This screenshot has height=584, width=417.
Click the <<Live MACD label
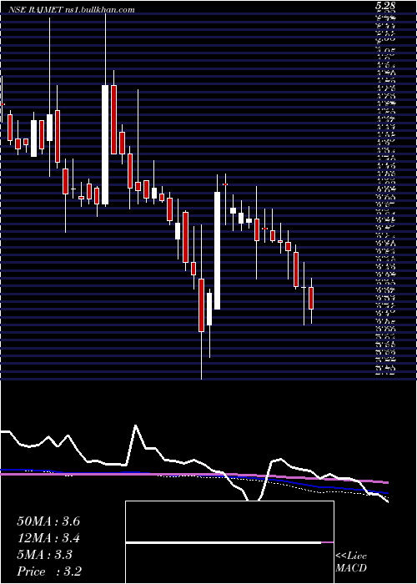(351, 562)
